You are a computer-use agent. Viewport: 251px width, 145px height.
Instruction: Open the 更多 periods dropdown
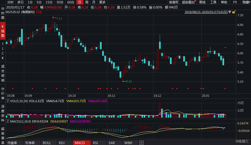click(x=102, y=2)
